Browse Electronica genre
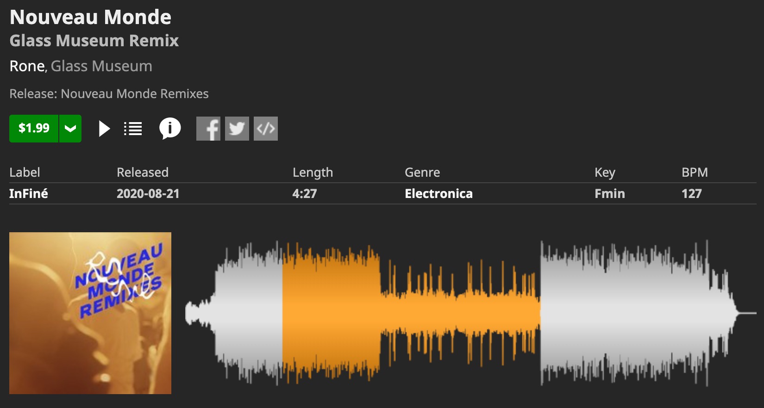764x408 pixels. tap(438, 193)
